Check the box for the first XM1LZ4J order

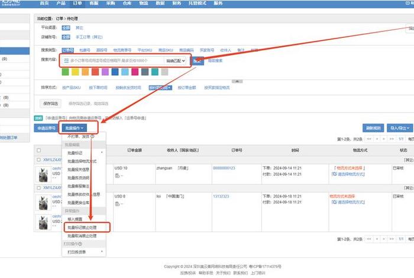coord(38,160)
